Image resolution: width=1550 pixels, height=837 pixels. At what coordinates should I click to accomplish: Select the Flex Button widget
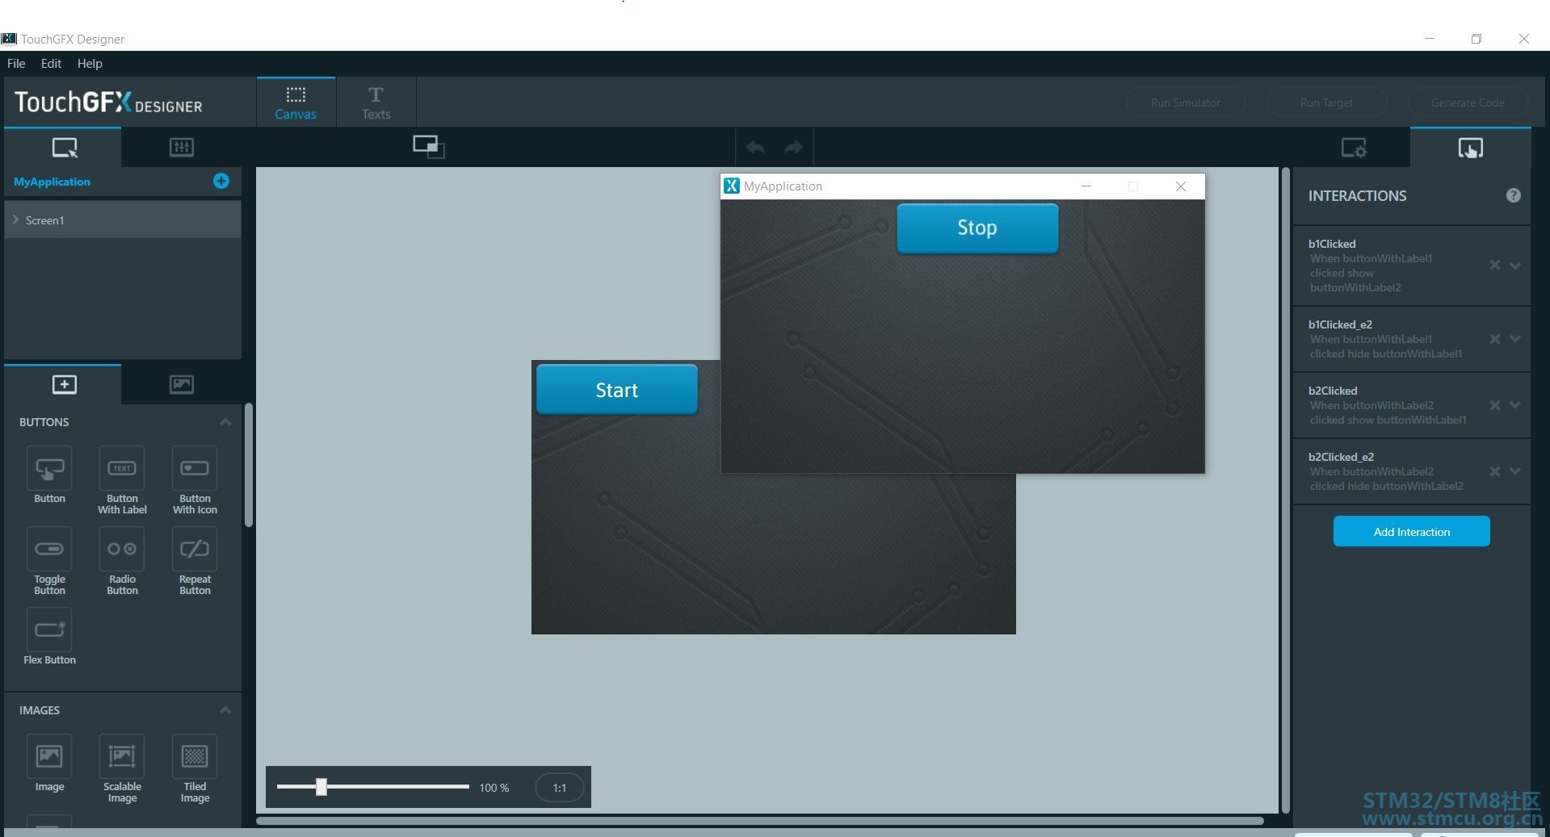tap(49, 637)
